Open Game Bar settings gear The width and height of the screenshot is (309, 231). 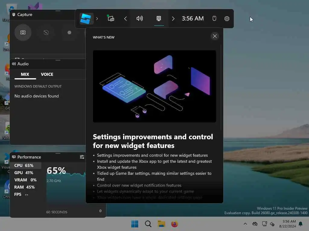pyautogui.click(x=227, y=18)
